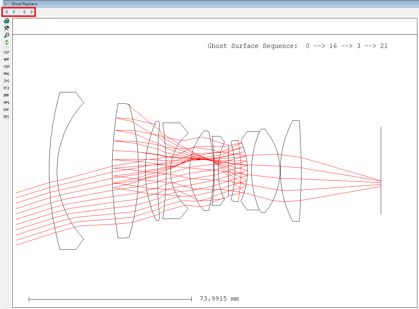Export the plot as PCX

7,88
